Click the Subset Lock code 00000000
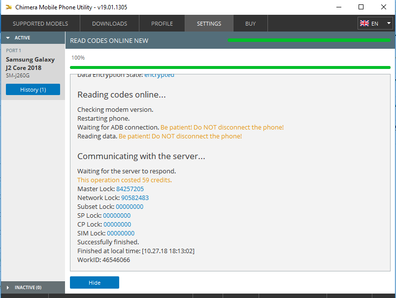396x298 pixels. pos(130,206)
